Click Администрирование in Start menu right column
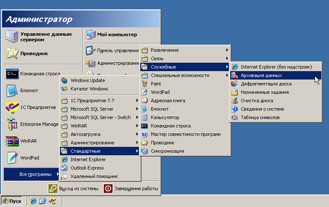This screenshot has width=329, height=207. pos(112,63)
